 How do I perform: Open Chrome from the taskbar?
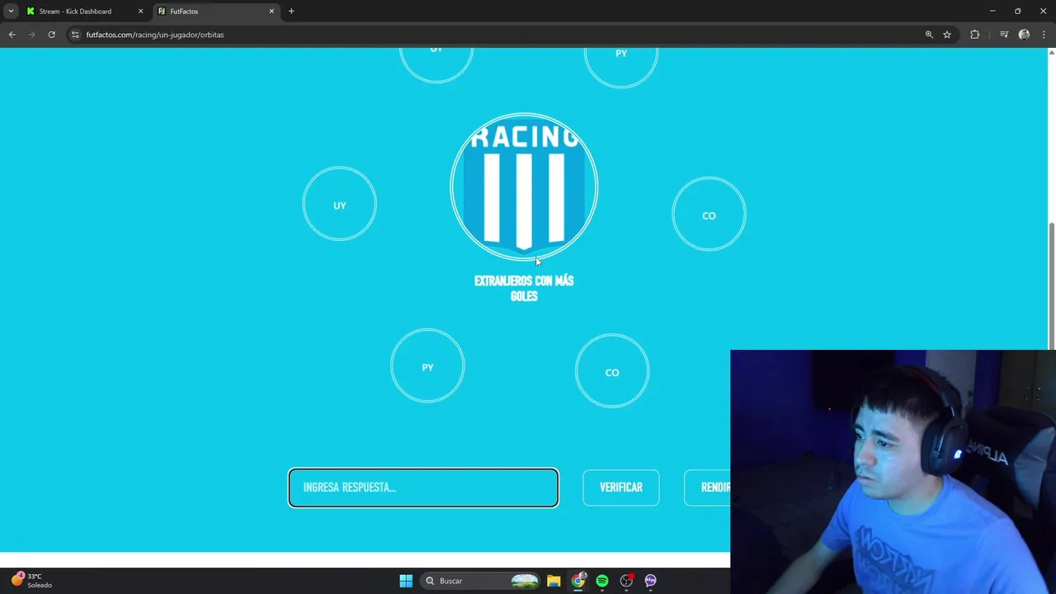point(578,581)
